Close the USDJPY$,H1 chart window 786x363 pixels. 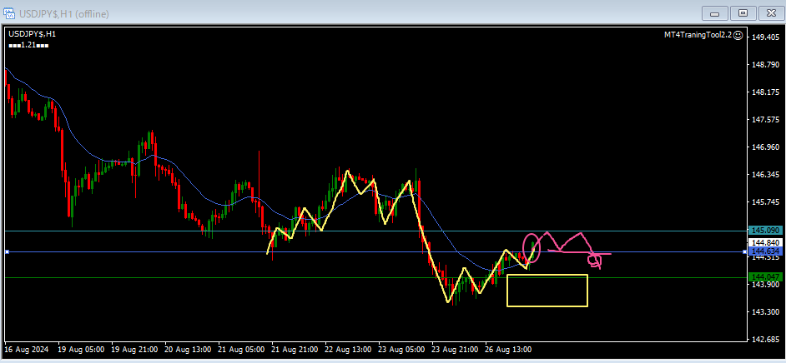click(x=768, y=12)
